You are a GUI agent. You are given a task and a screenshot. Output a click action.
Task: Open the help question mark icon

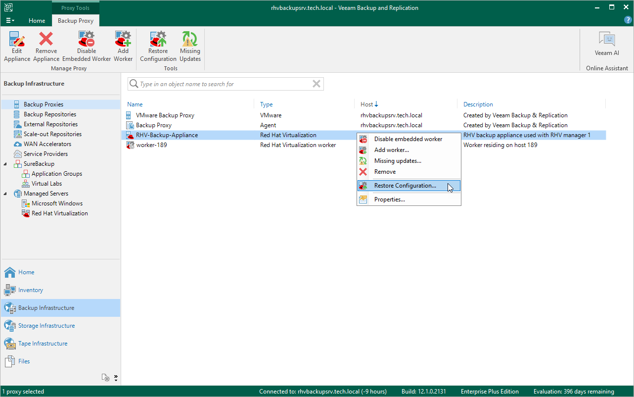(628, 20)
